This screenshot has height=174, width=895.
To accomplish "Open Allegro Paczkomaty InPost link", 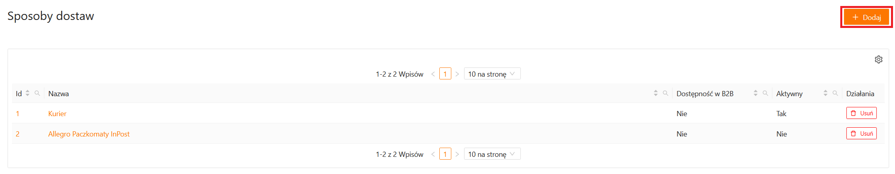I will tap(89, 134).
